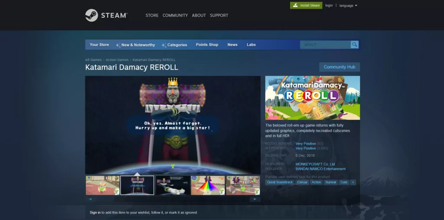Open the COMMUNITY menu

click(x=175, y=15)
